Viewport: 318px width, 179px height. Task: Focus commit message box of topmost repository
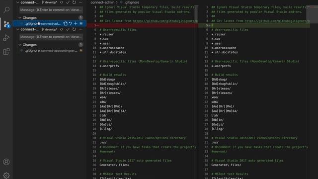pyautogui.click(x=51, y=10)
